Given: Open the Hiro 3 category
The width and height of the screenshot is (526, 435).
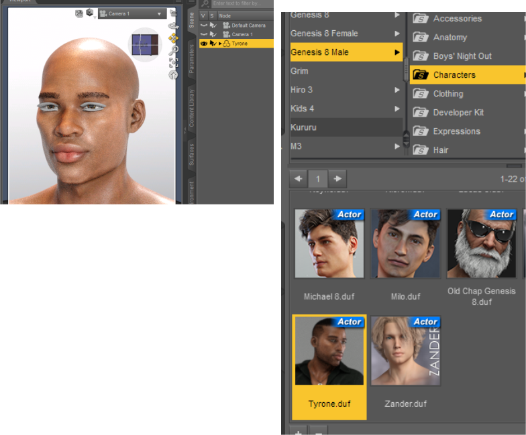Looking at the screenshot, I should [346, 90].
